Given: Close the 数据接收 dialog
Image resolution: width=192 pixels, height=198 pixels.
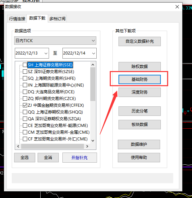Looking at the screenshot, I should [x=177, y=7].
